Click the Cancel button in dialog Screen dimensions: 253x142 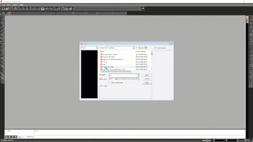[x=147, y=79]
